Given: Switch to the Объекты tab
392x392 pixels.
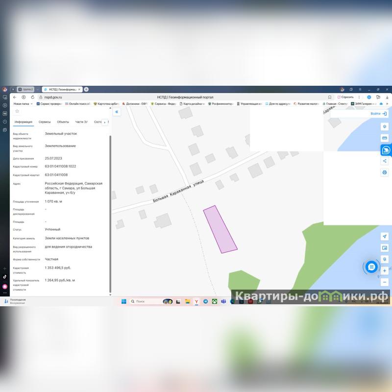Looking at the screenshot, I should point(63,122).
